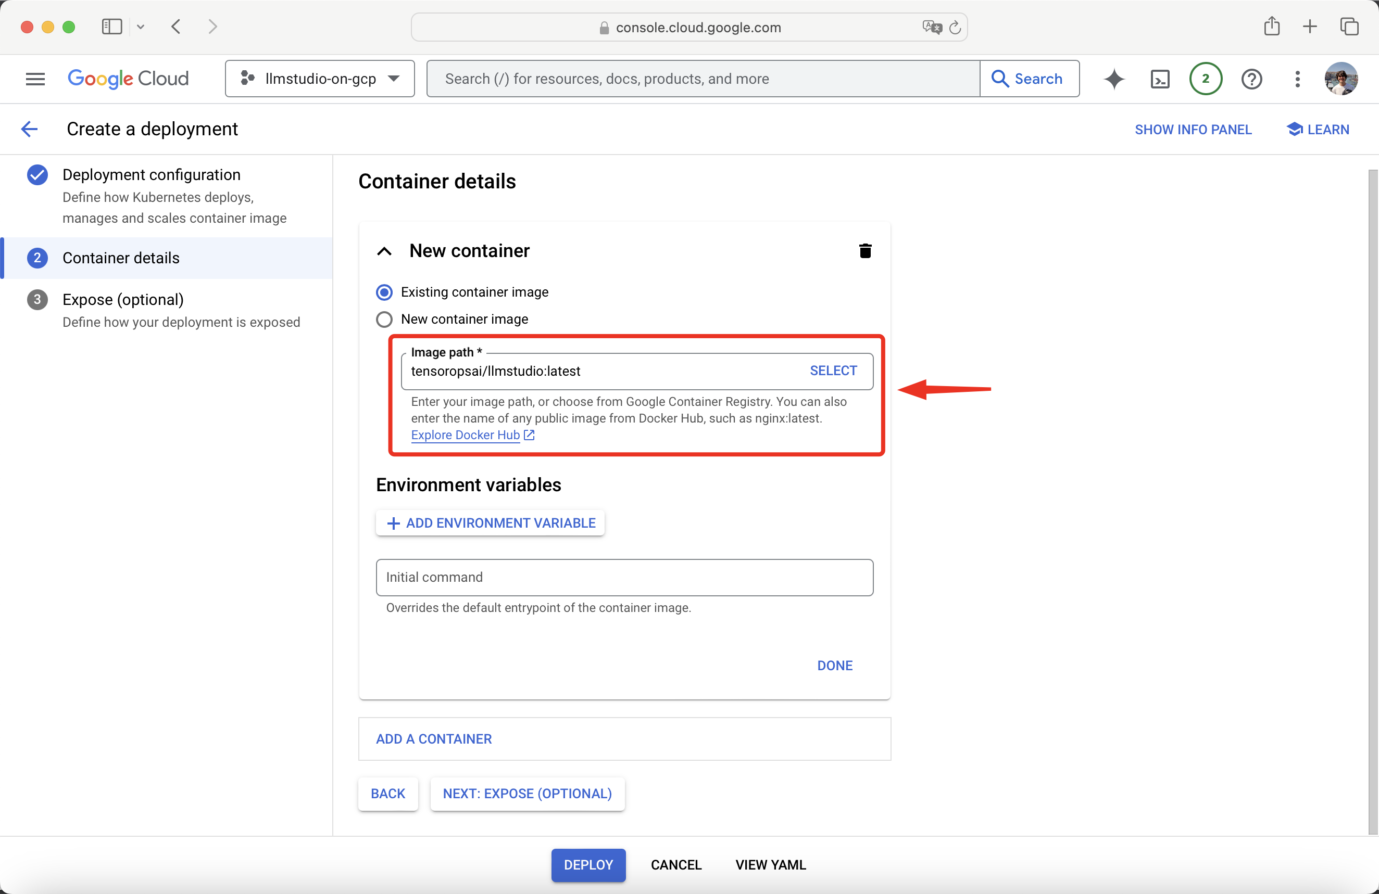Collapse the New container section chevron
1379x894 pixels.
(x=384, y=251)
